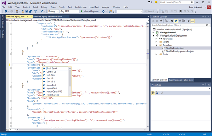The image size is (212, 136).
Task: Click editor vertical scrollbar thumb
Action: coord(148,54)
